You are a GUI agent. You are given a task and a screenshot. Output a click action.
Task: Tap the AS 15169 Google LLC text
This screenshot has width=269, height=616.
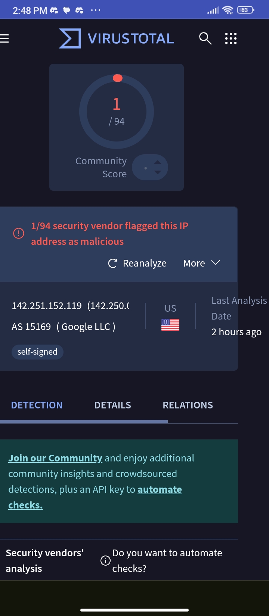pos(64,327)
